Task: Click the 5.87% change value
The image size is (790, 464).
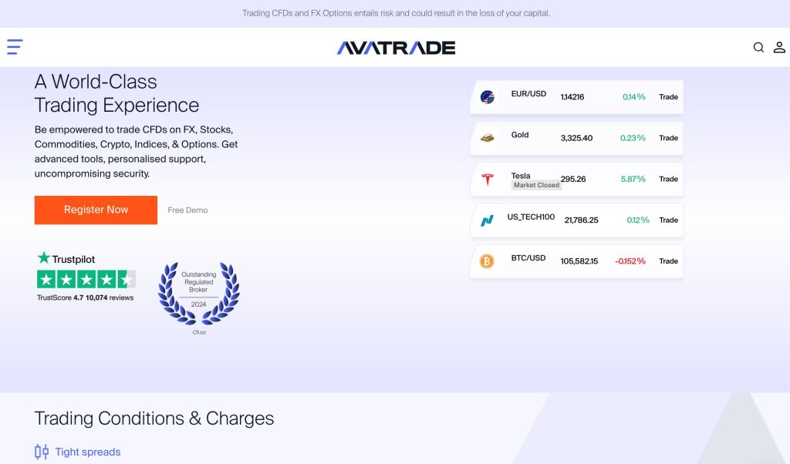Action: point(633,179)
